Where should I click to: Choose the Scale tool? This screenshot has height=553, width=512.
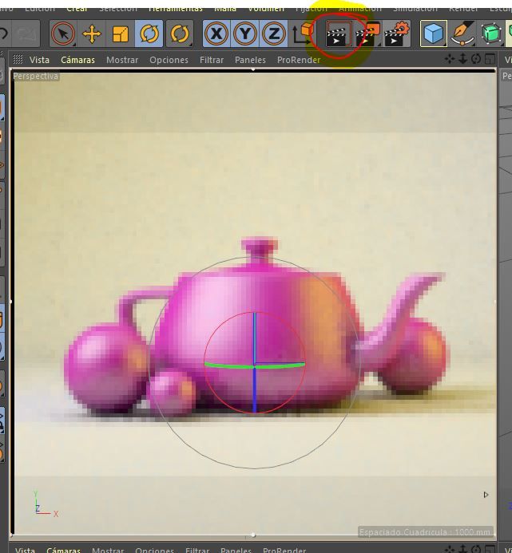(121, 34)
